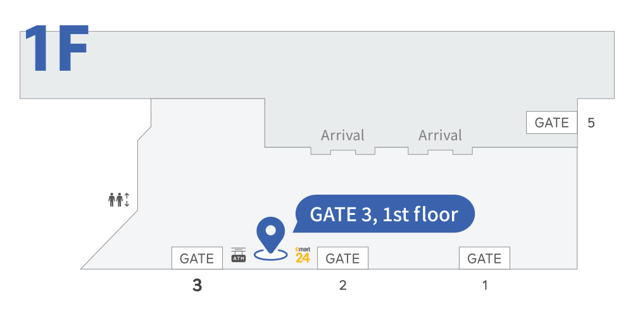Click the large 1F floor label
Screen dimensions: 633x316
click(56, 49)
